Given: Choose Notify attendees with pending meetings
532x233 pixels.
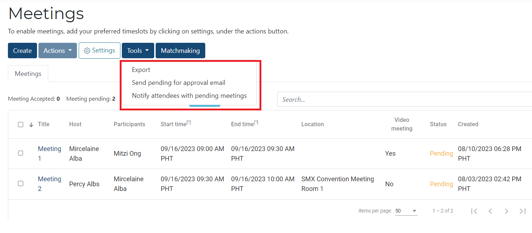Looking at the screenshot, I should [189, 96].
